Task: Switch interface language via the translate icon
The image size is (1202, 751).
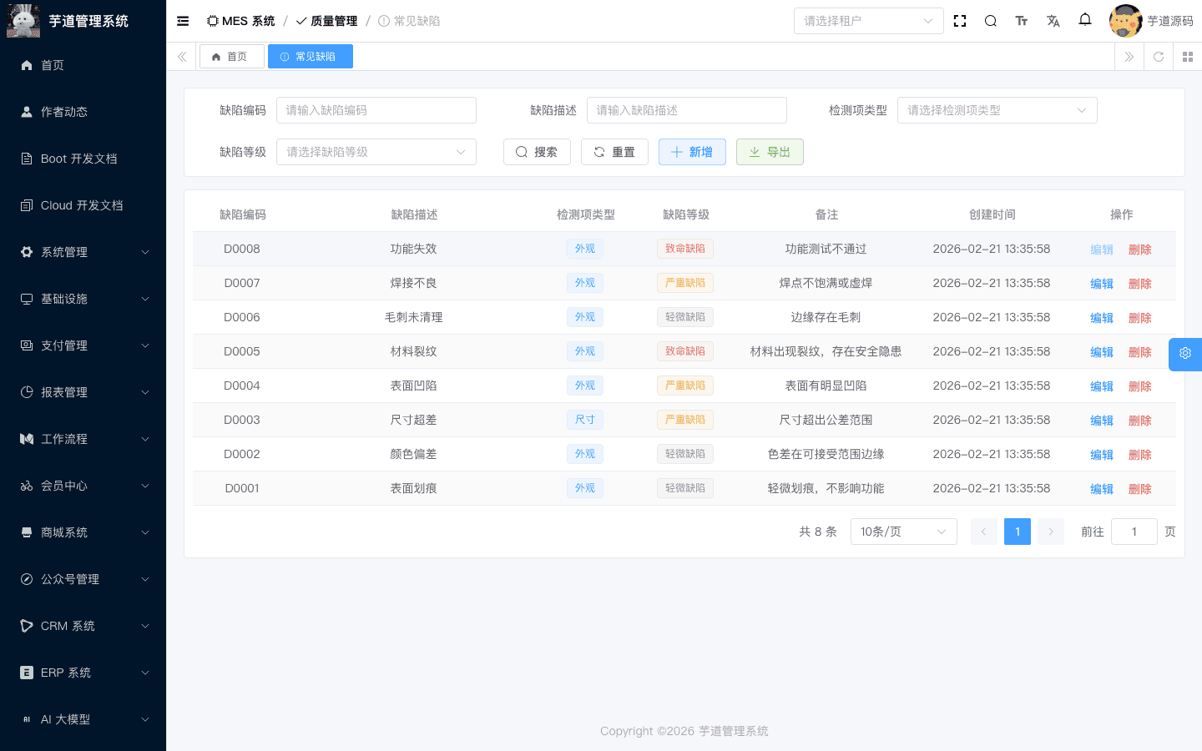Action: [x=1053, y=21]
